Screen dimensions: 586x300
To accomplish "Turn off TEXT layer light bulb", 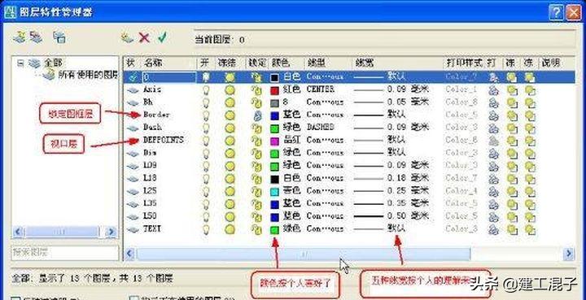I will pyautogui.click(x=205, y=229).
